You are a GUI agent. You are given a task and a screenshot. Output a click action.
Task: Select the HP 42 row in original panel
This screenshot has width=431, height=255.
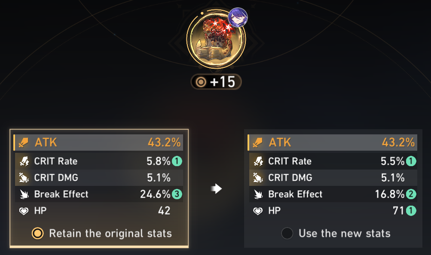click(x=99, y=211)
